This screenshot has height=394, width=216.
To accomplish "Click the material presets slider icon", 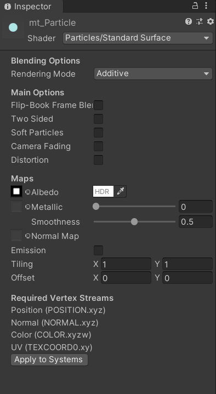I will click(200, 21).
